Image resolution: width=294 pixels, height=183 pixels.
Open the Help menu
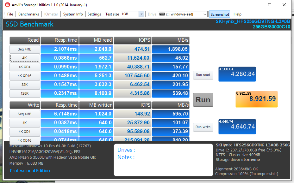coord(237,14)
